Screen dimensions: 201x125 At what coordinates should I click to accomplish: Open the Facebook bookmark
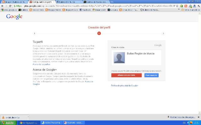[85, 10]
